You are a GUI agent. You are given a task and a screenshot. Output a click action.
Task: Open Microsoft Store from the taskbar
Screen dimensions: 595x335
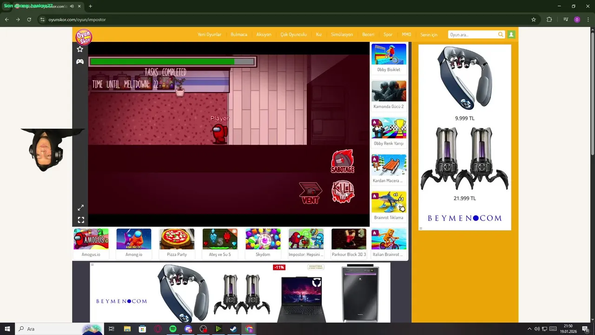[x=143, y=329]
